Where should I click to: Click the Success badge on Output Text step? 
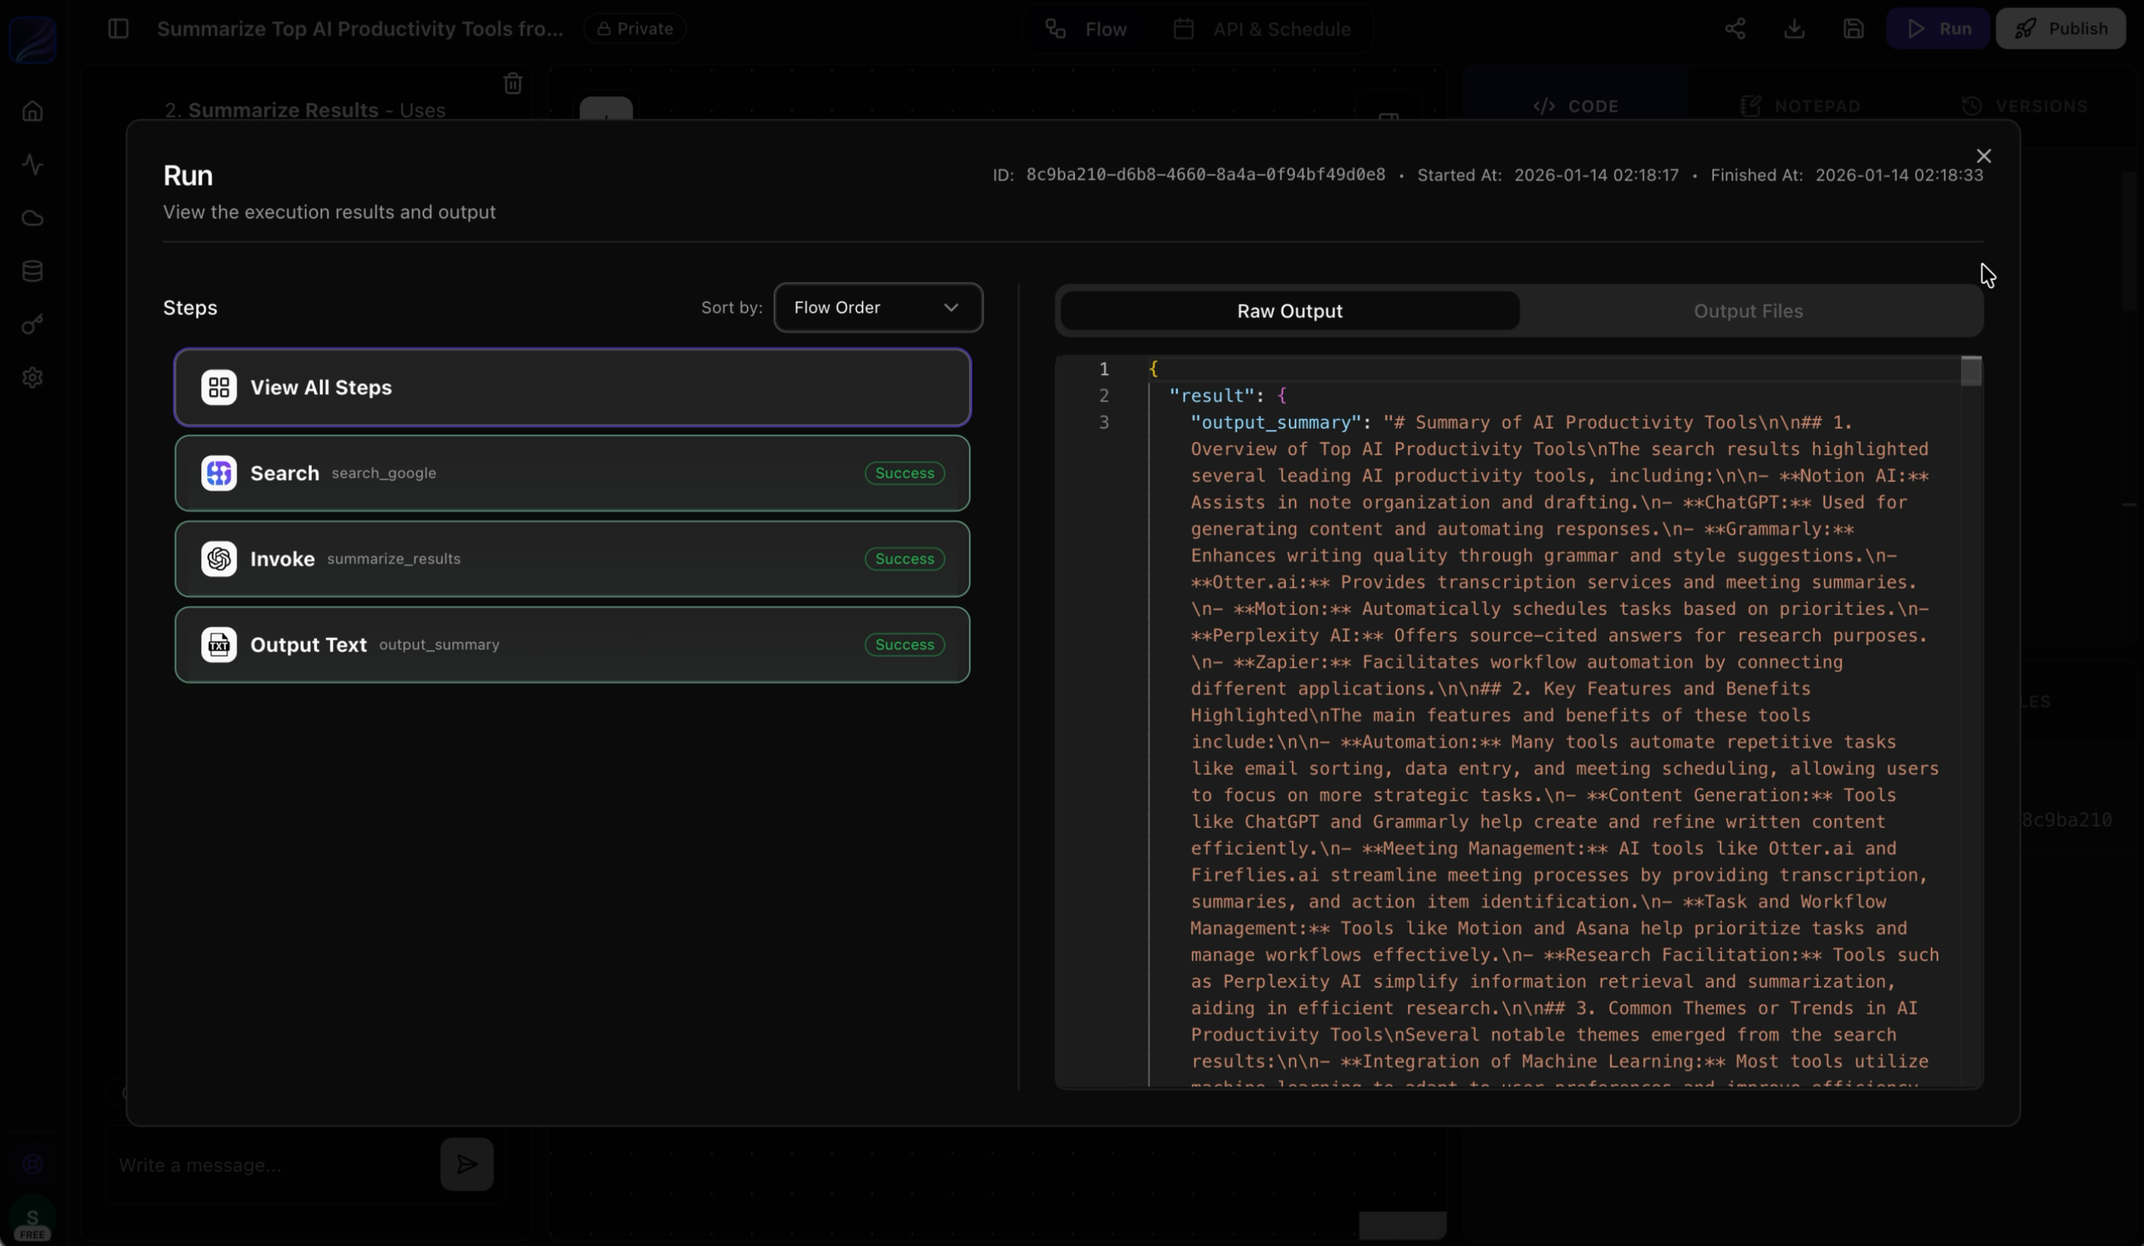[x=905, y=644]
